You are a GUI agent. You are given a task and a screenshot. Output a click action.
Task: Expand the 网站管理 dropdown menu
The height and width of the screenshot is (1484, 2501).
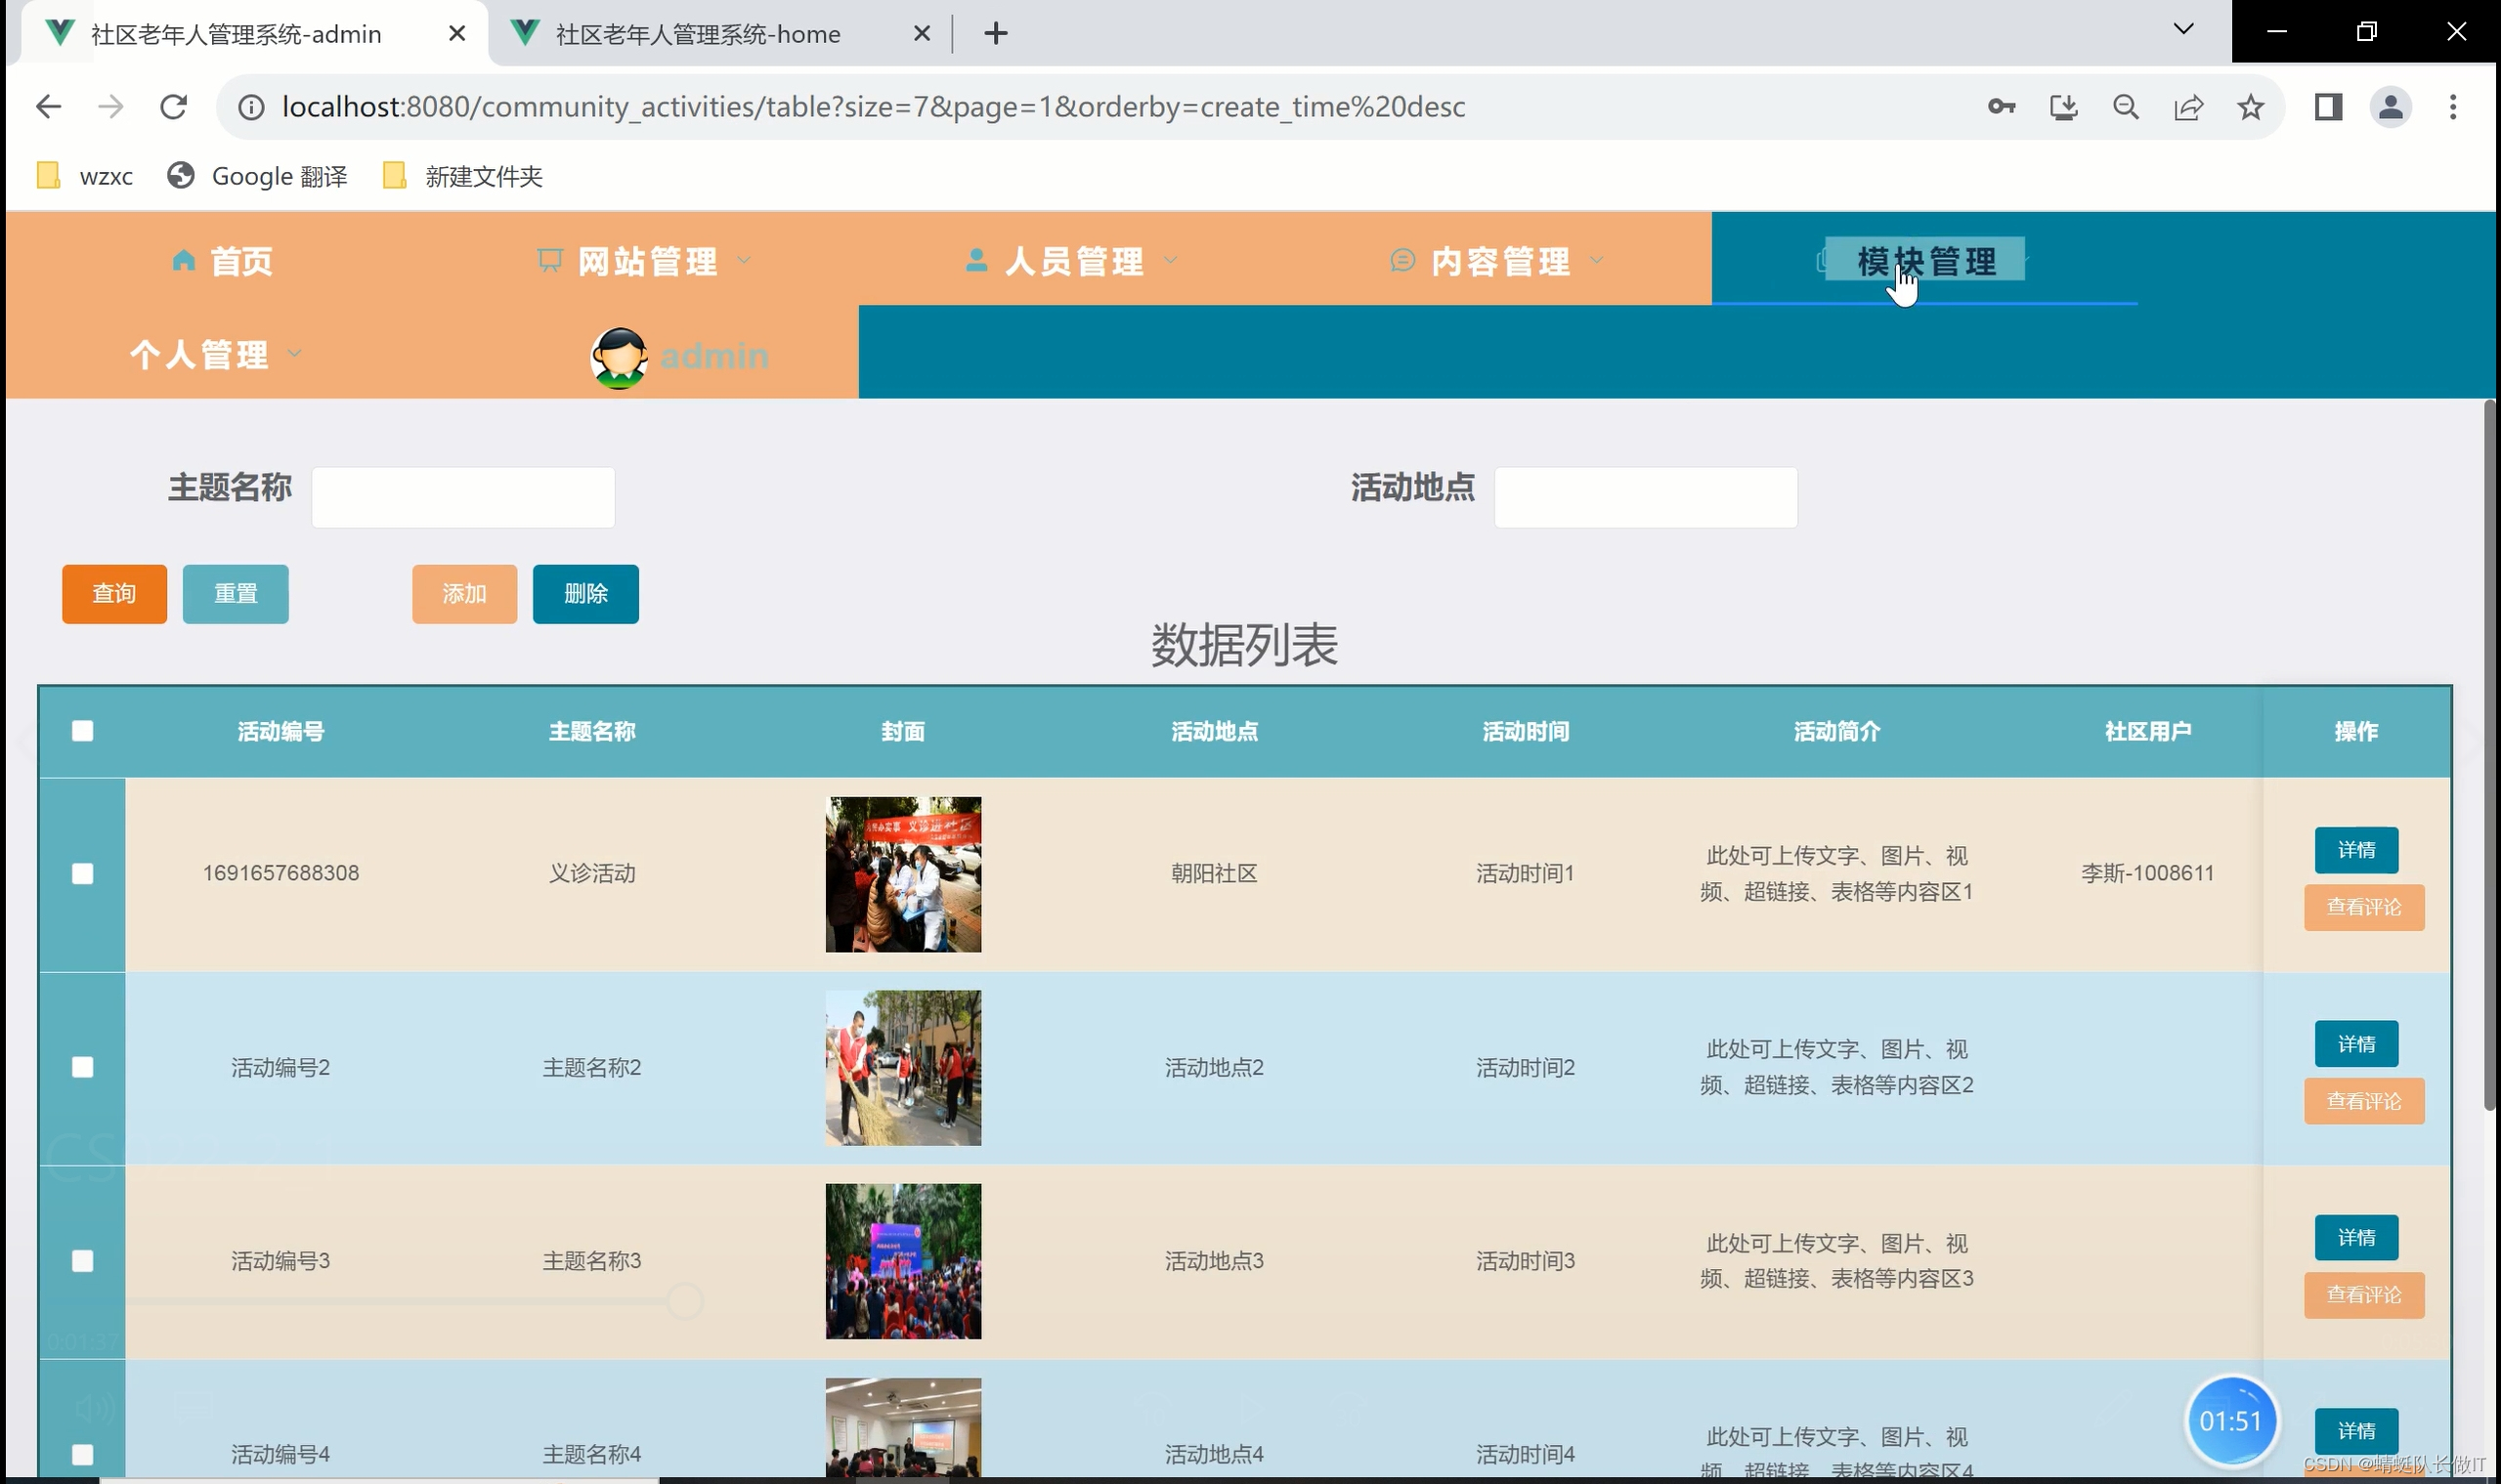point(646,261)
